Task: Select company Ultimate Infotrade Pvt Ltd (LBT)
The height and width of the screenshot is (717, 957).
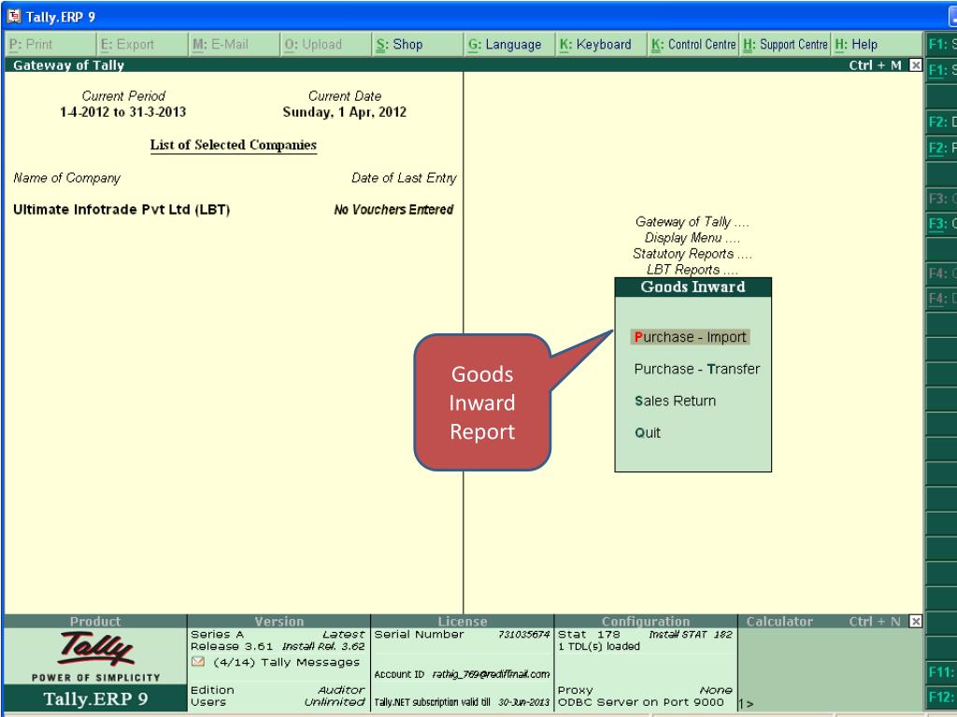Action: pos(121,210)
